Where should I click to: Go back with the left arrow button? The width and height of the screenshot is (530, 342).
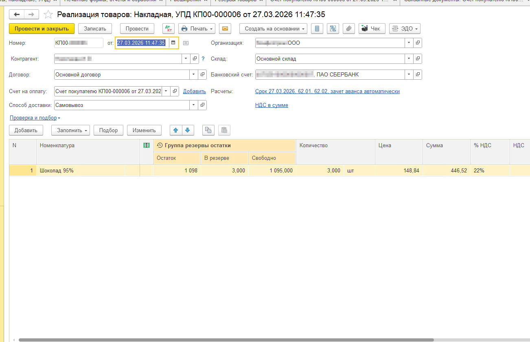pos(17,15)
